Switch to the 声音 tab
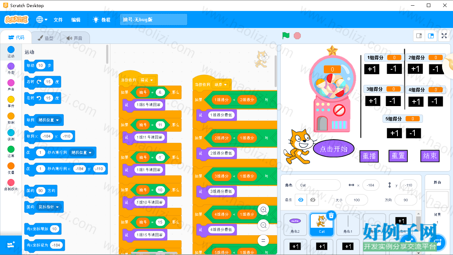453x255 pixels. click(74, 38)
